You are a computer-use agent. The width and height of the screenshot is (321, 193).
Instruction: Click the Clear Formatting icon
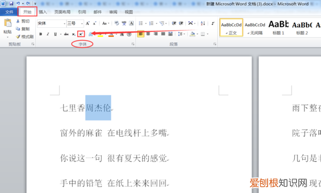117,24
